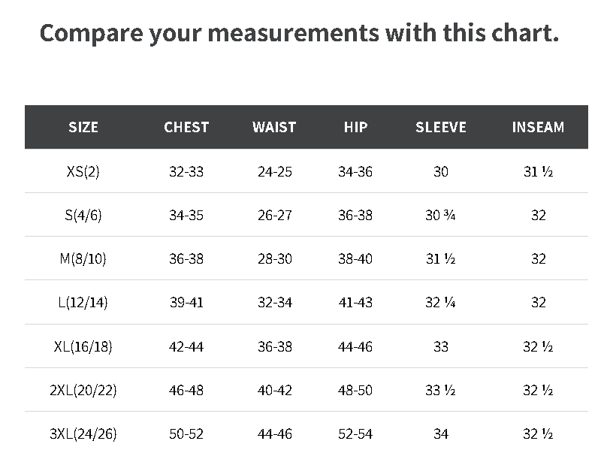This screenshot has width=604, height=456.
Task: Click the chart heading text
Action: pos(299,33)
